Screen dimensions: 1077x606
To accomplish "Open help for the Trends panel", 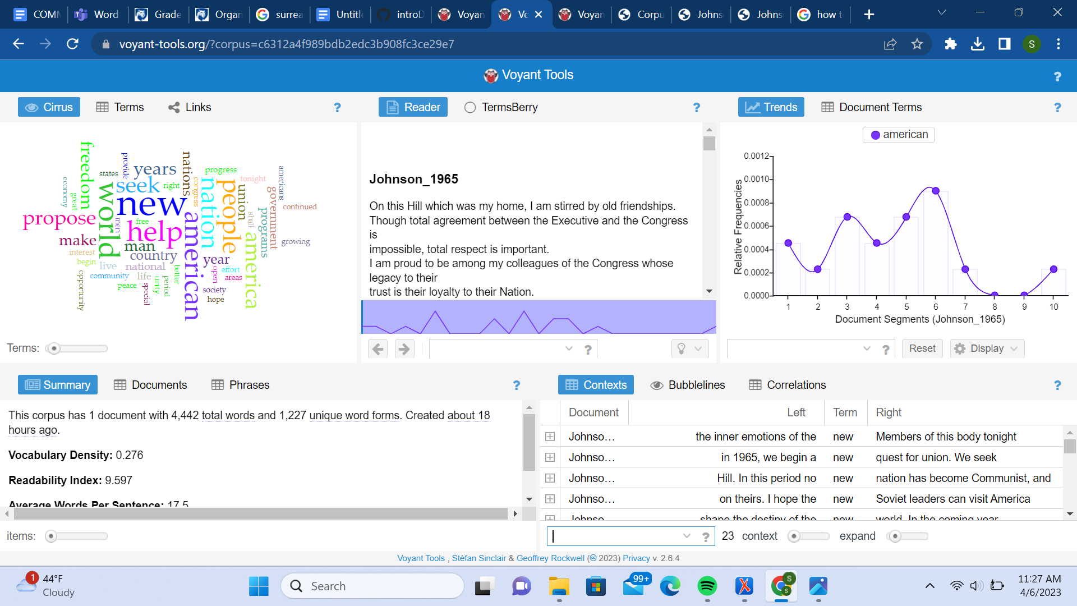I will pos(1057,107).
